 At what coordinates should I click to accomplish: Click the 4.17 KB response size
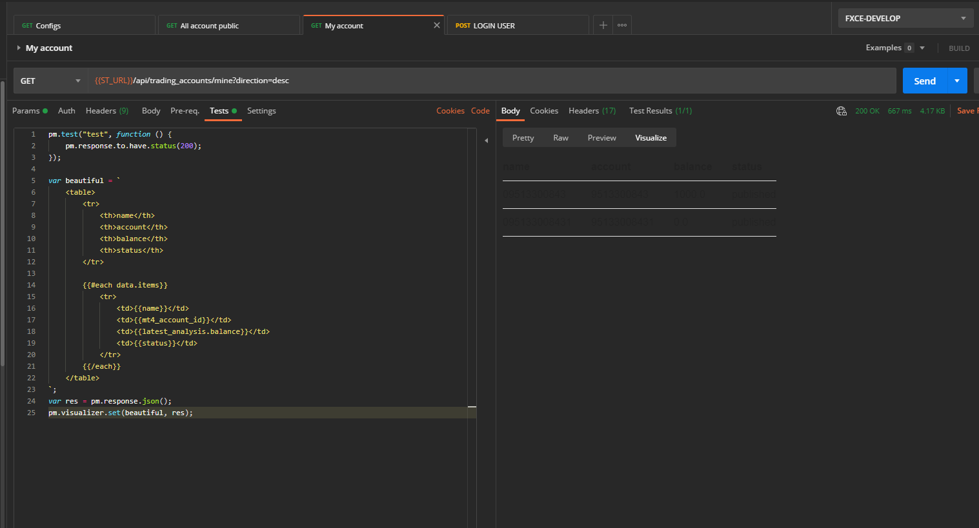coord(933,111)
